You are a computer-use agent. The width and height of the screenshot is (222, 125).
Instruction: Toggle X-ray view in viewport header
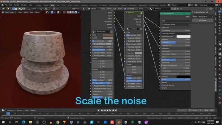(x=64, y=12)
